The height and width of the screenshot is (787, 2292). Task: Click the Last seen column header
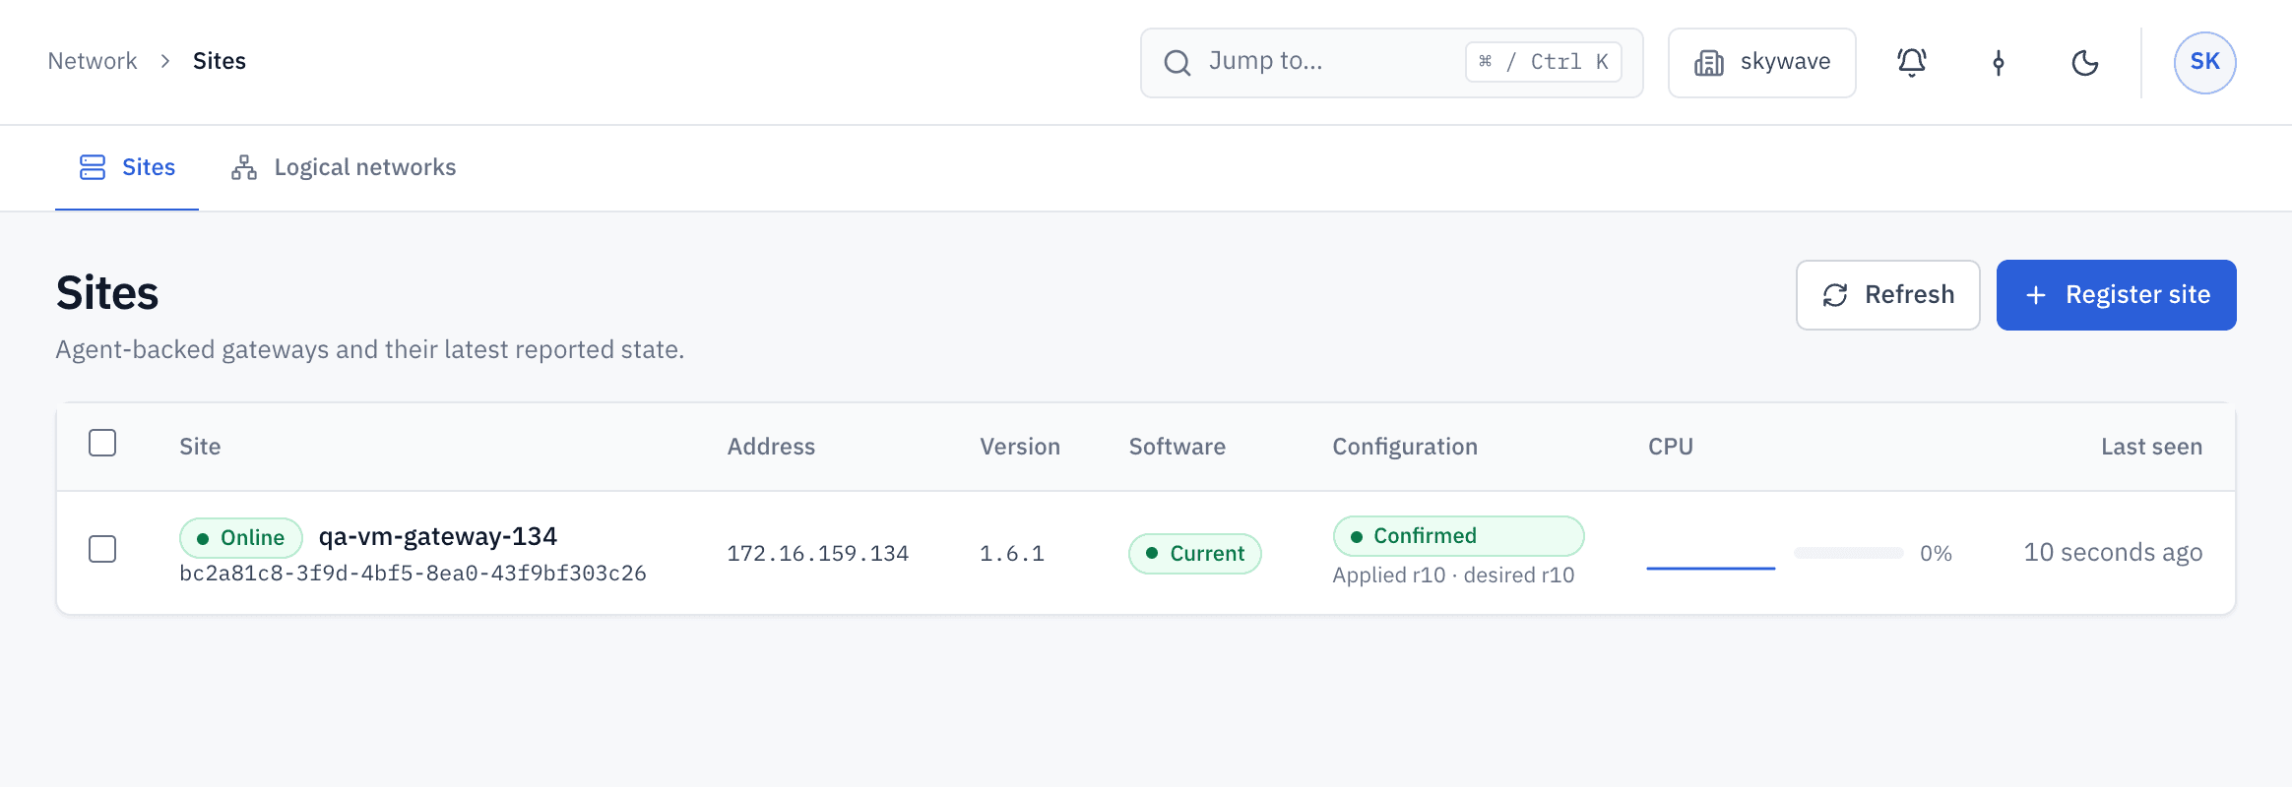click(x=2152, y=447)
